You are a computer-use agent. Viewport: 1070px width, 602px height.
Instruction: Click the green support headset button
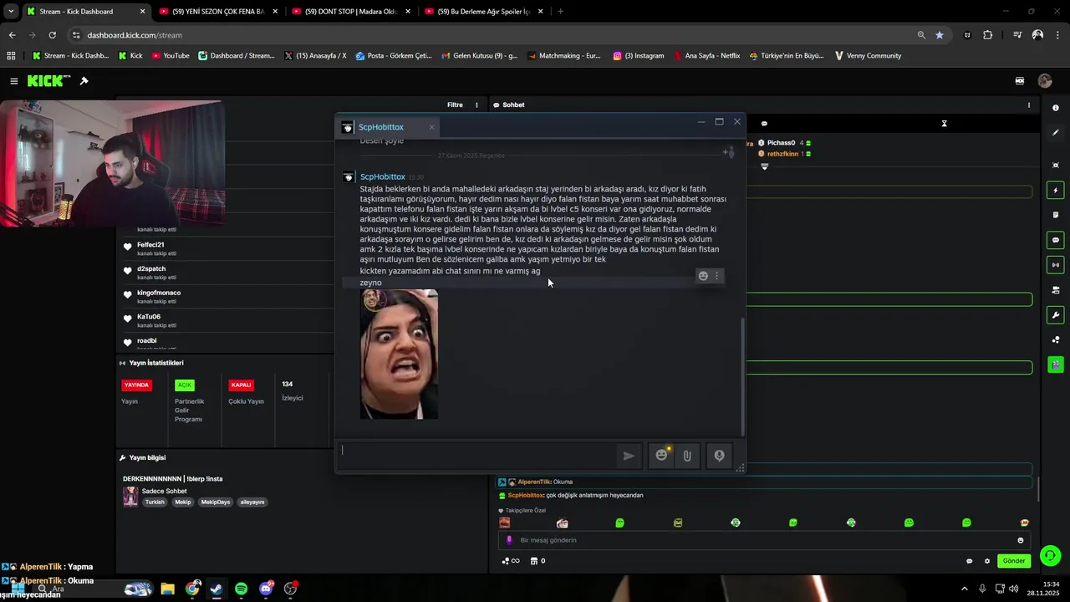tap(1050, 555)
